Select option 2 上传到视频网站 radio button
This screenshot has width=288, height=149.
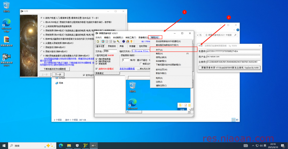[41, 26]
